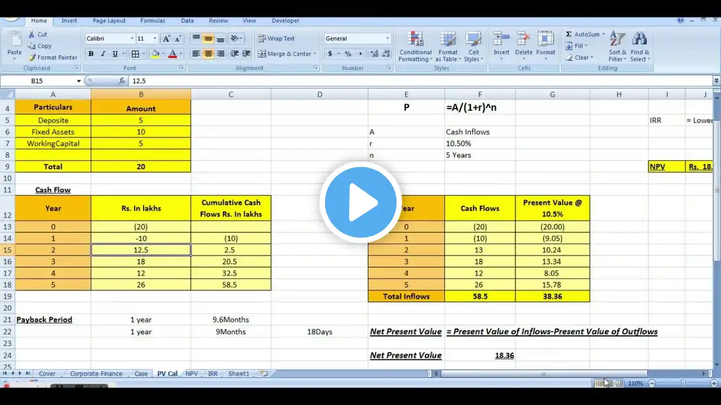Click the Cut scissors icon
This screenshot has width=721, height=405.
[32, 34]
